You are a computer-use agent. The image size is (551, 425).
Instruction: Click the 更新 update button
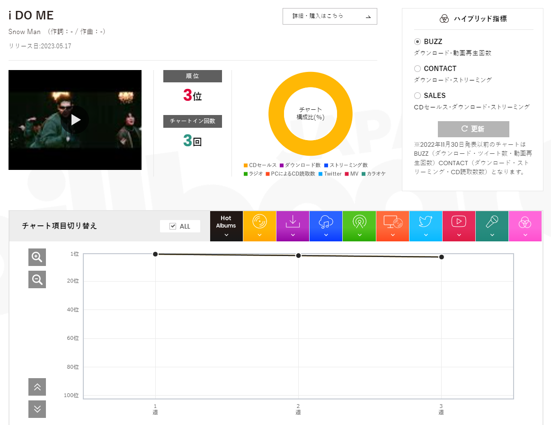point(473,129)
